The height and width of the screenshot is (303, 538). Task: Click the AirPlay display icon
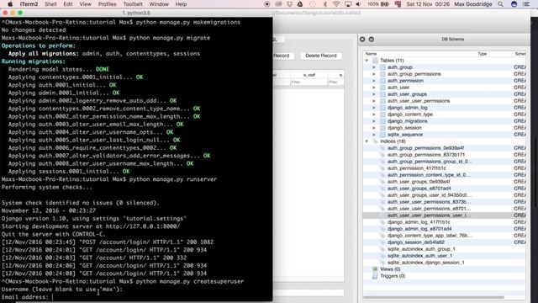pos(348,4)
